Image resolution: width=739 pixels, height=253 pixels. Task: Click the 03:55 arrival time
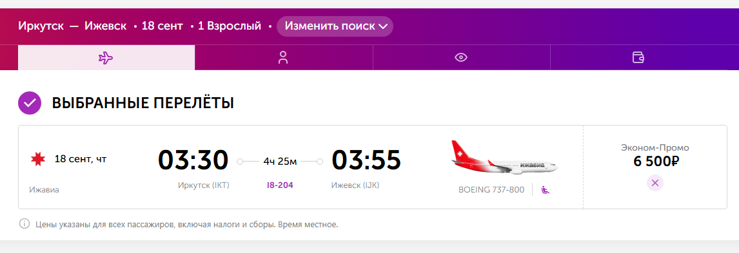[366, 160]
